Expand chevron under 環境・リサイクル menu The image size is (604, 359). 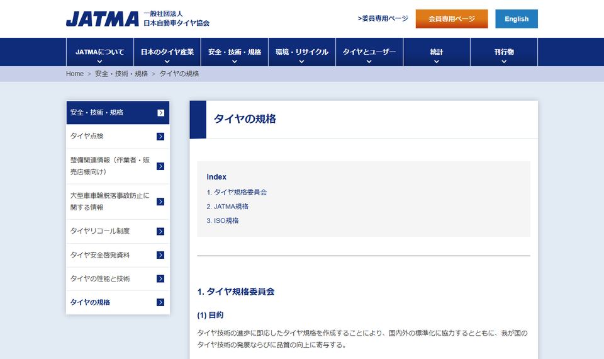301,61
